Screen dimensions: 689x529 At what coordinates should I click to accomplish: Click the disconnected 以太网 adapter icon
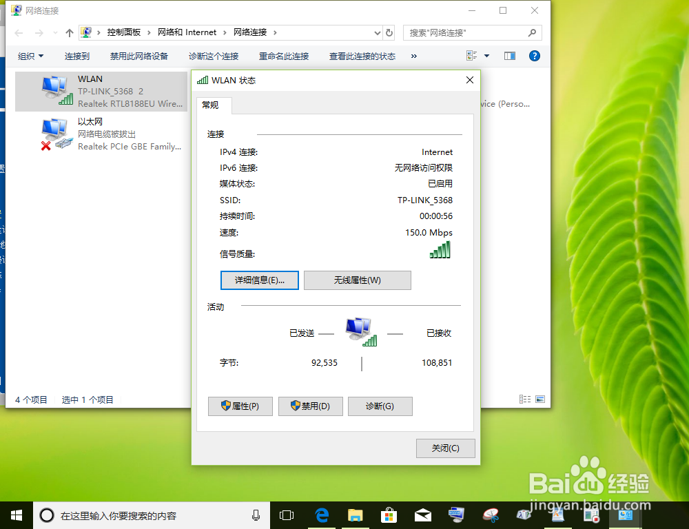55,133
